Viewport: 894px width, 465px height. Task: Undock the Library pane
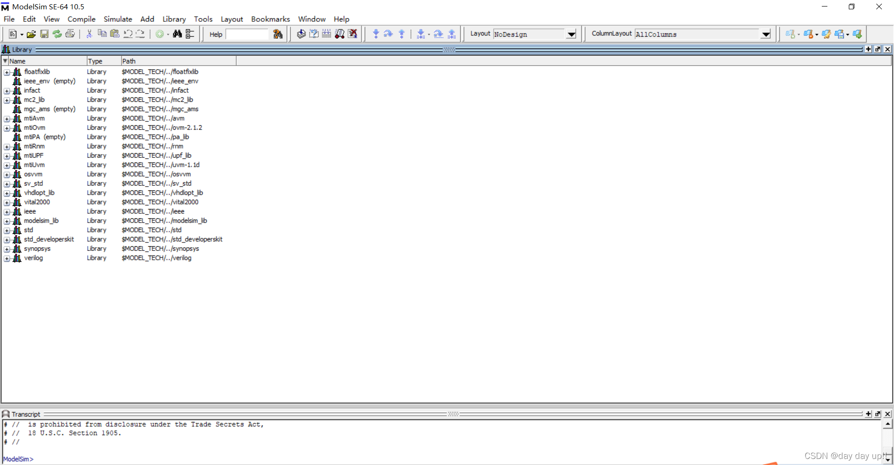point(878,49)
